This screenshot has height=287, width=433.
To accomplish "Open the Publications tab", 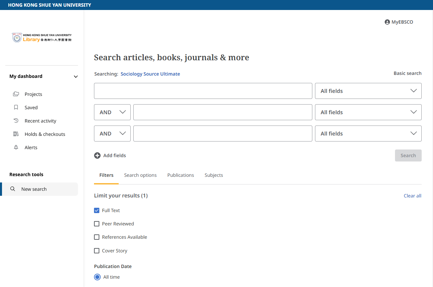I will [181, 175].
